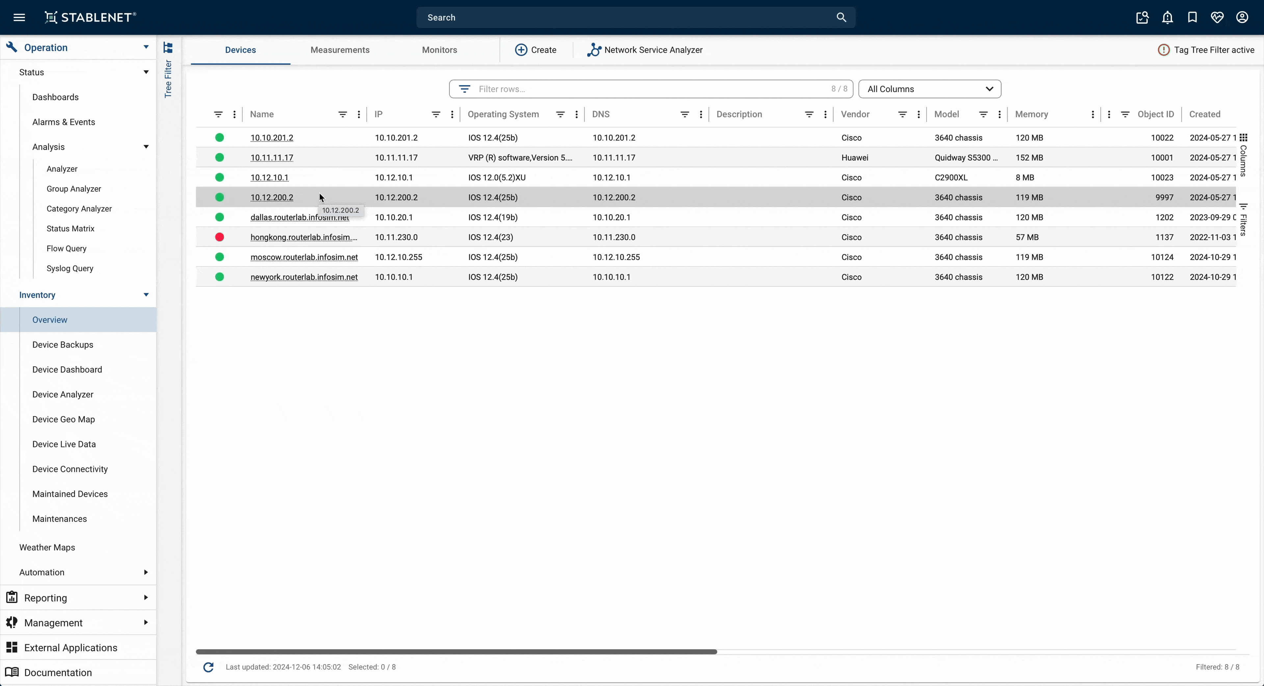Open Device Geo Map

pos(64,420)
